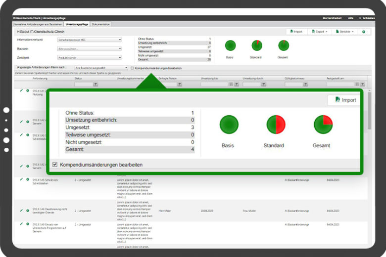This screenshot has width=386, height=257.
Task: Click the 20.04.2023 date cell
Action: pyautogui.click(x=207, y=211)
